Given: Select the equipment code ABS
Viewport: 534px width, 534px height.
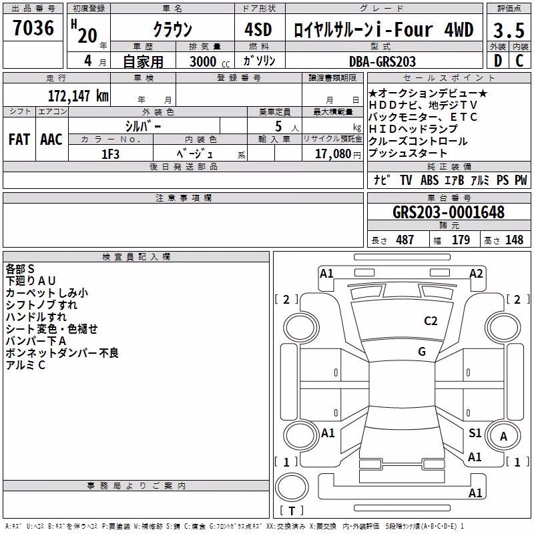Looking at the screenshot, I should point(429,180).
